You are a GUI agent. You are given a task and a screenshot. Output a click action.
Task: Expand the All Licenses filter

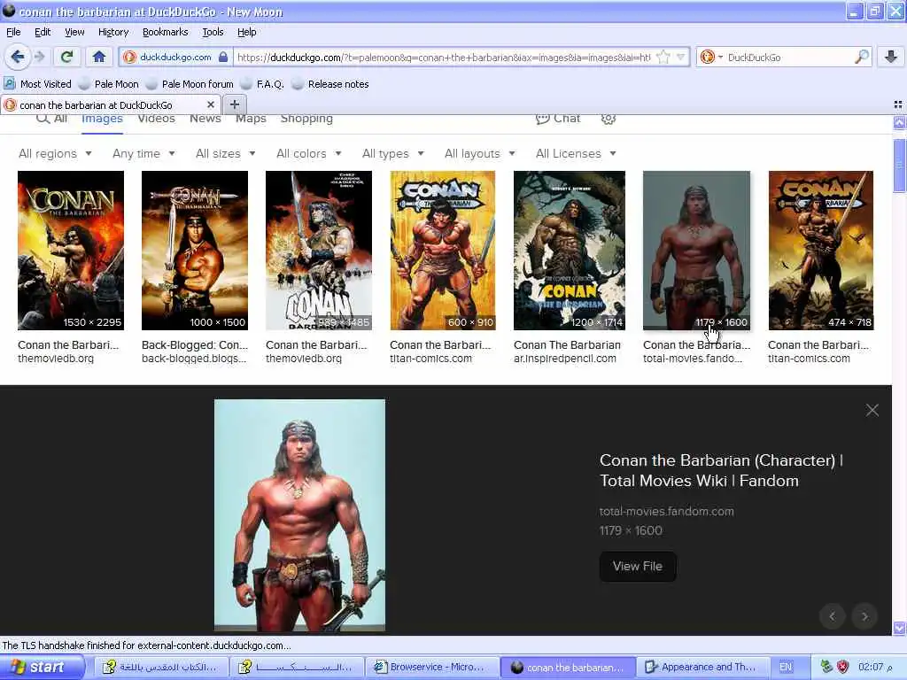(x=576, y=153)
